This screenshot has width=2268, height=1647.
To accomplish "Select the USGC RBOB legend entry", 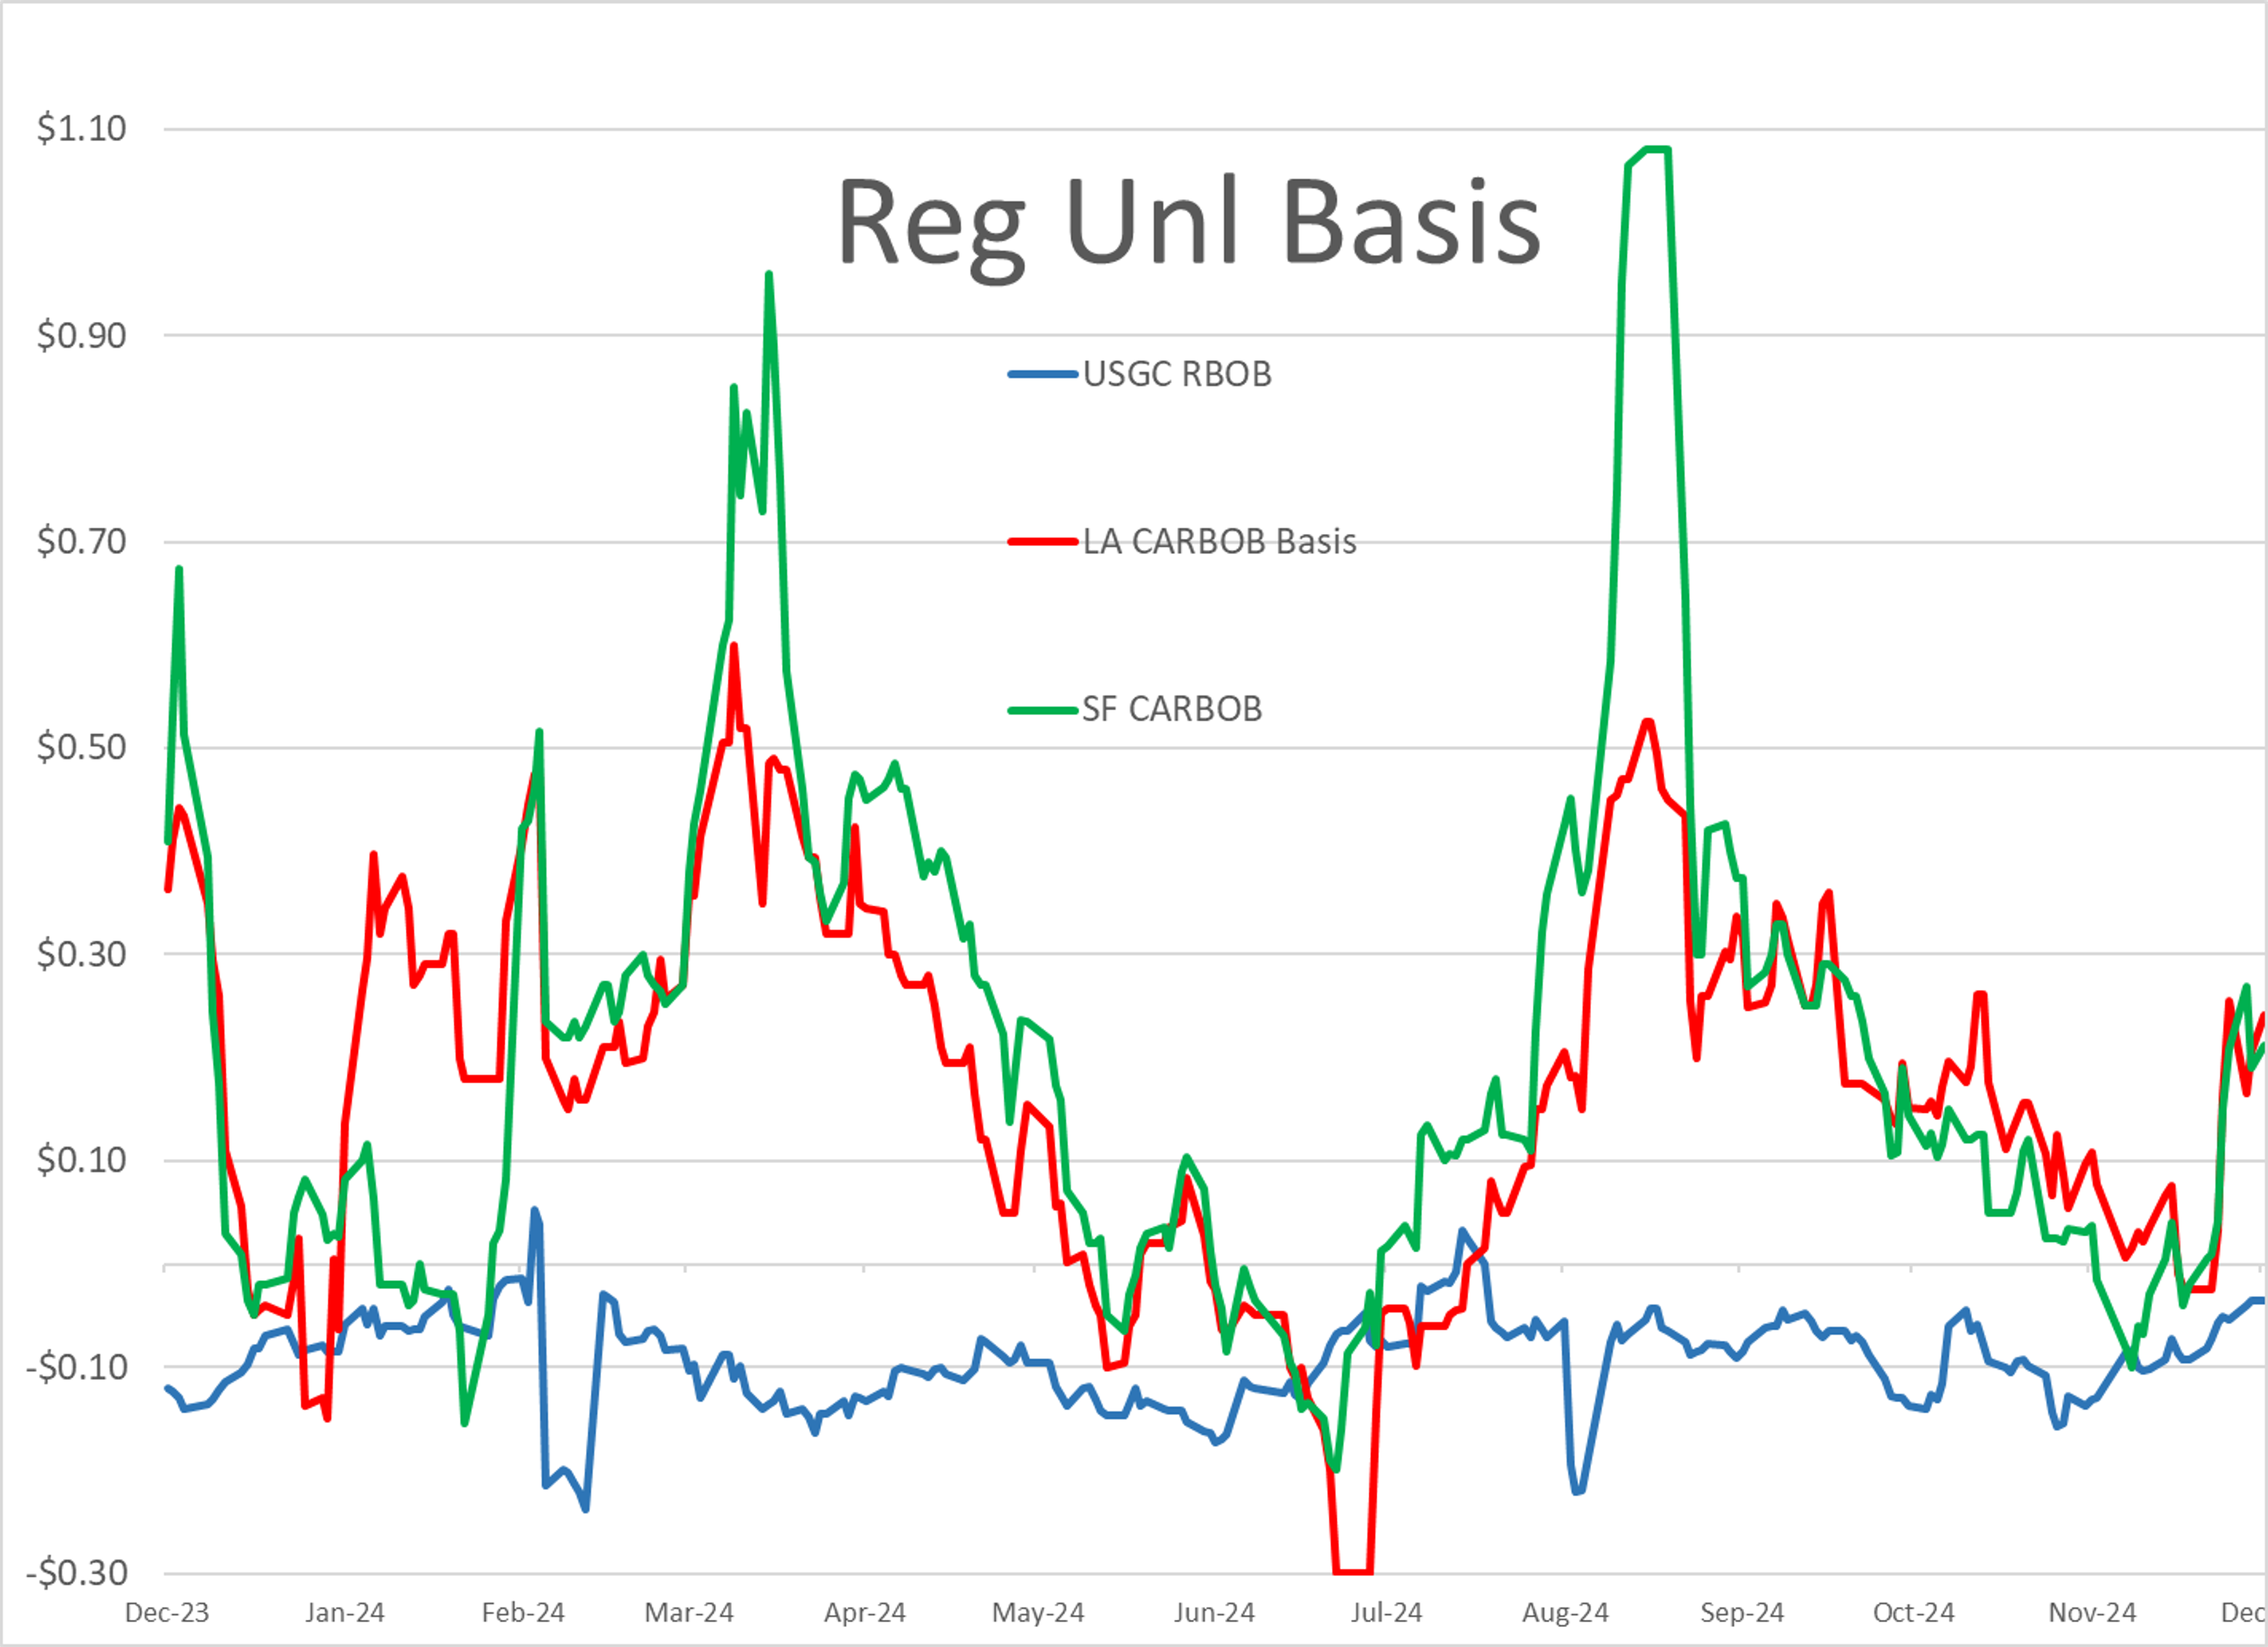I will (1140, 374).
